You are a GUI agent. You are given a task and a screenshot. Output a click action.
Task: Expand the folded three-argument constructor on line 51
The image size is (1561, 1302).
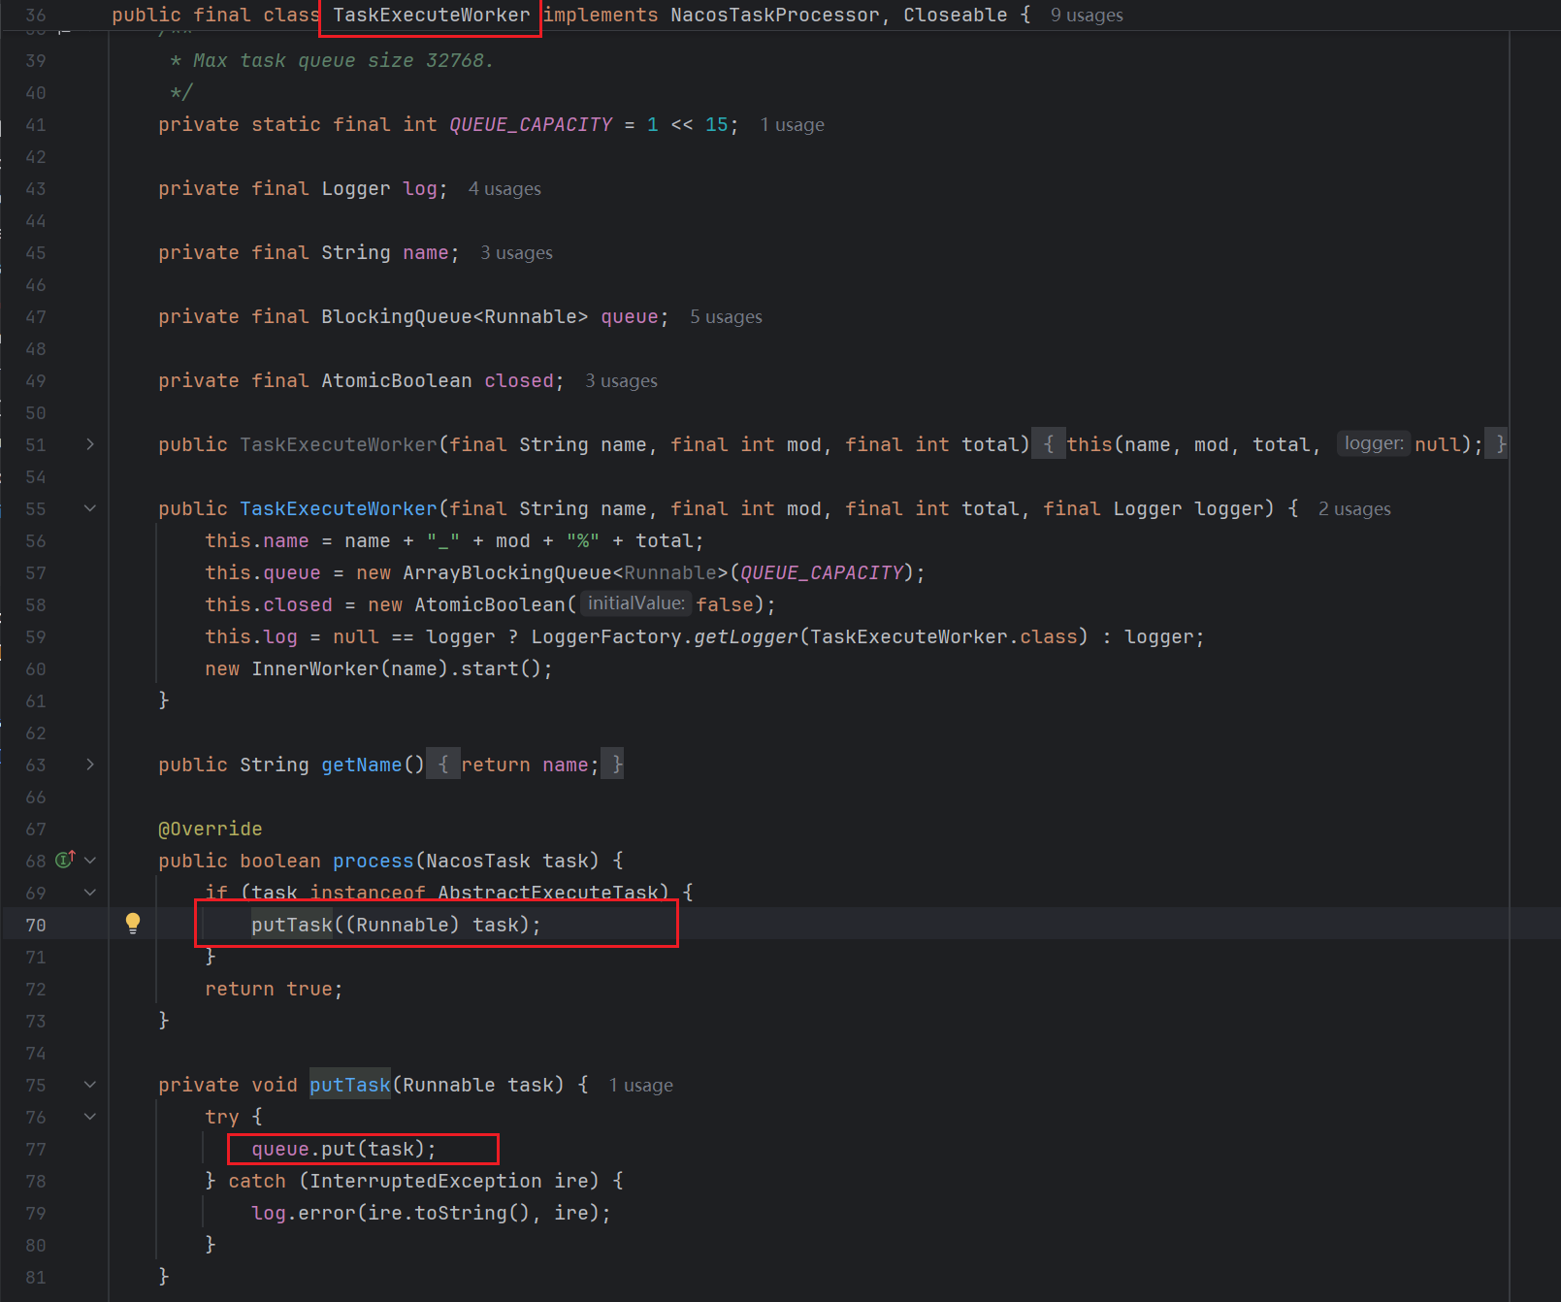point(90,444)
